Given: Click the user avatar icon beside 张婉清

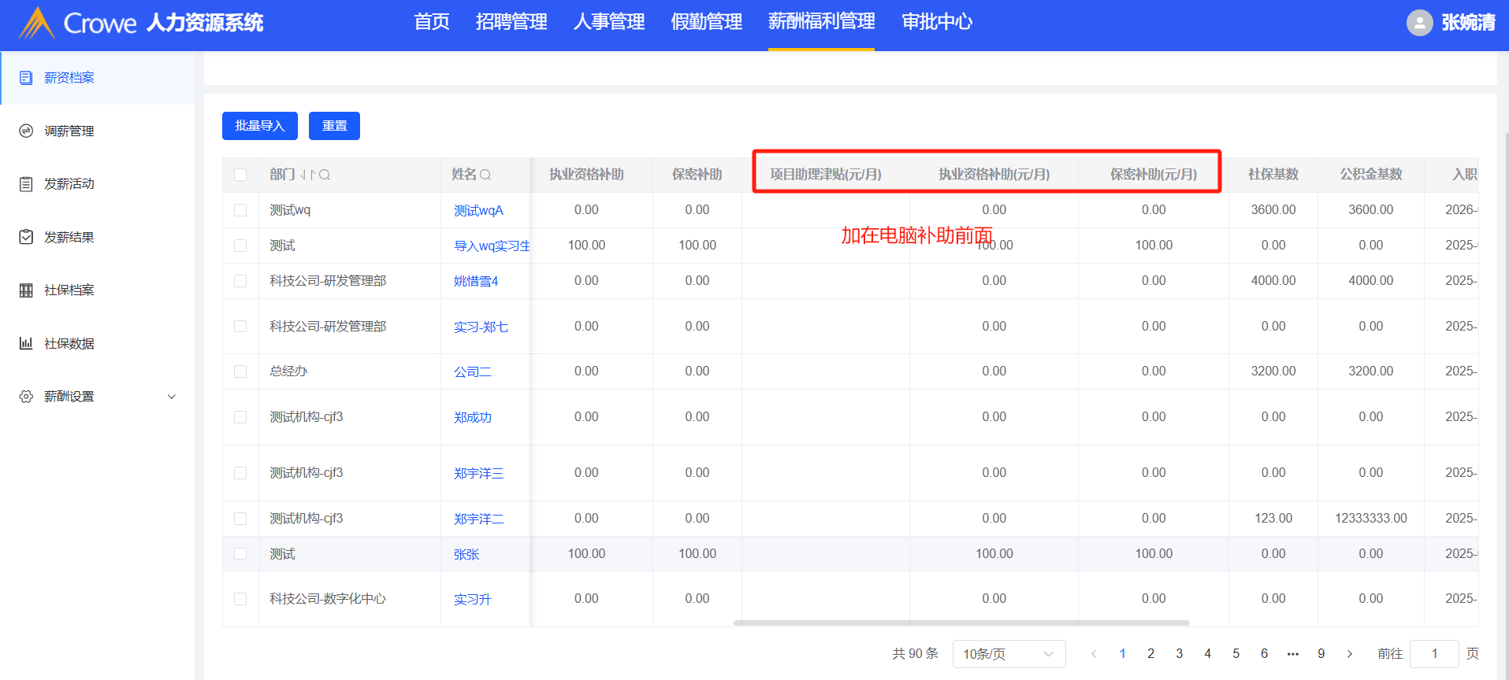Looking at the screenshot, I should [1419, 23].
